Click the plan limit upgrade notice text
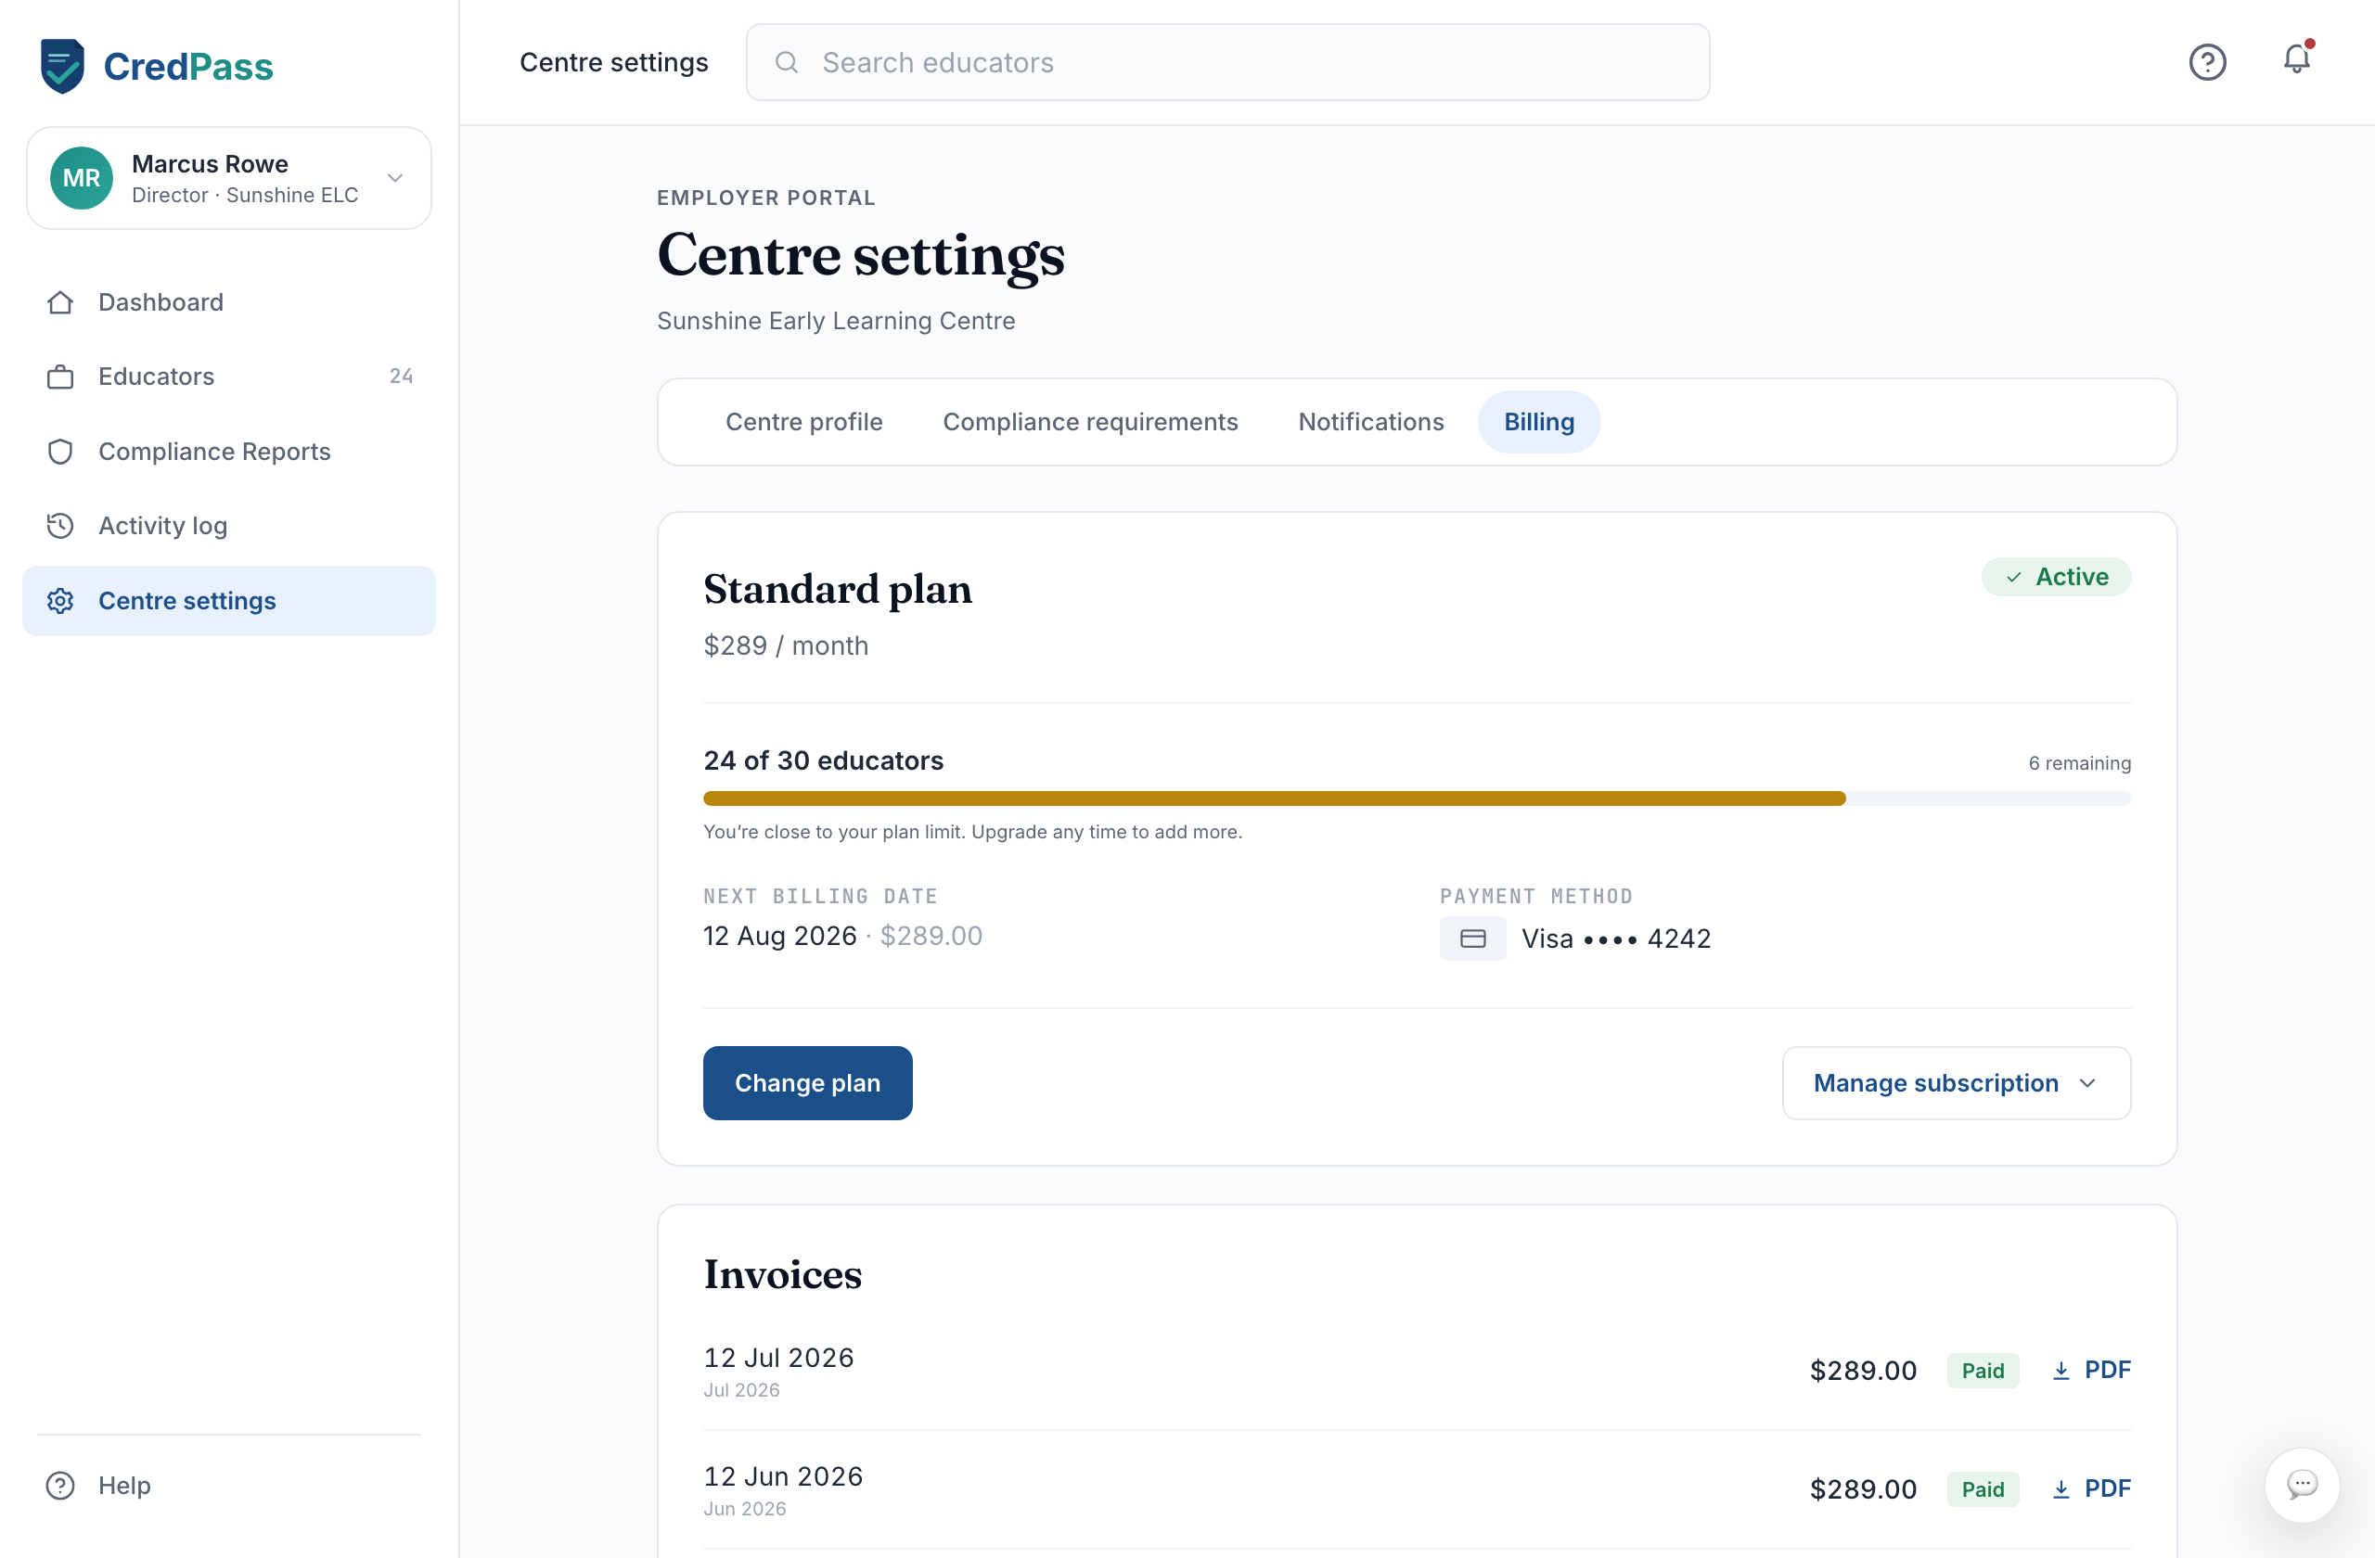This screenshot has width=2375, height=1558. pyautogui.click(x=972, y=832)
